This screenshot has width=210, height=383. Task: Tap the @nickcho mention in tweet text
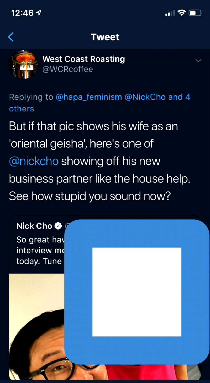click(x=34, y=161)
